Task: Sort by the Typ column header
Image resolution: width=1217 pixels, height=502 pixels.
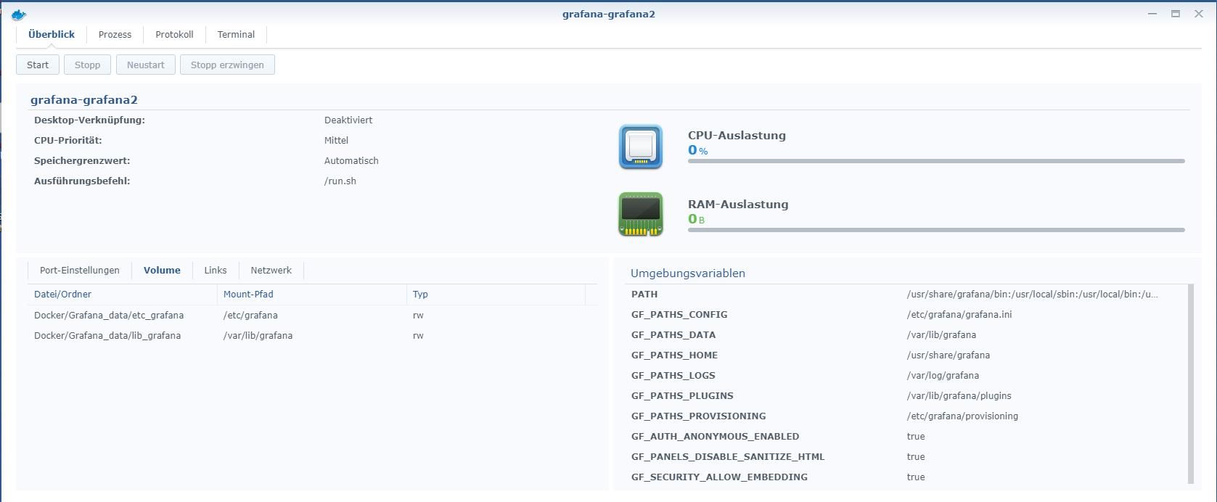Action: [496, 294]
